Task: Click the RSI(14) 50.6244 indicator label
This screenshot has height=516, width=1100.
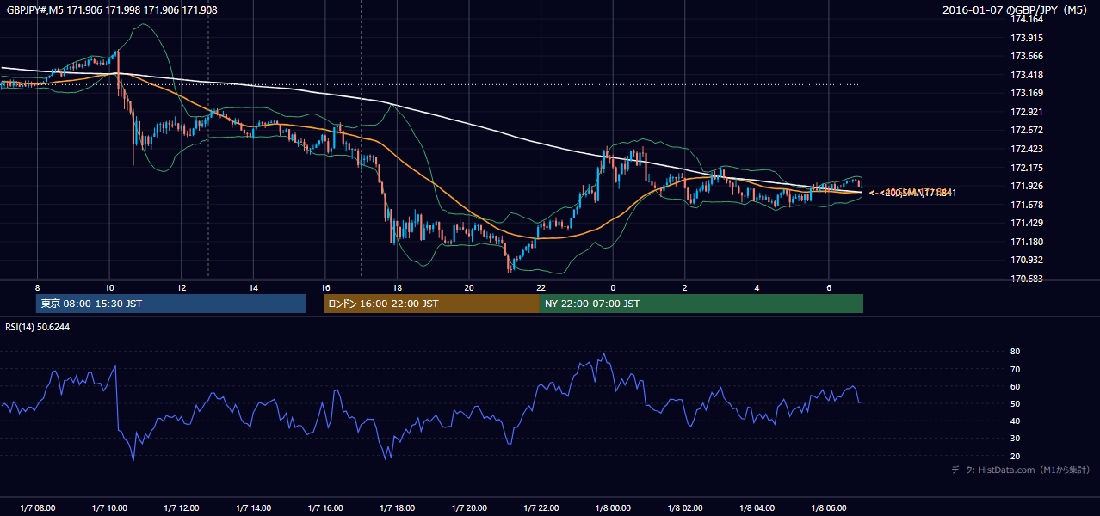Action: pyautogui.click(x=38, y=327)
